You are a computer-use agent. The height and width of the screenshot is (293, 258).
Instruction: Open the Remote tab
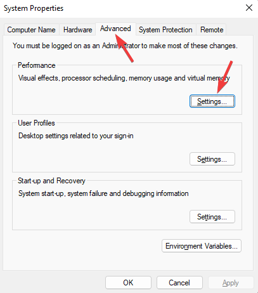pyautogui.click(x=212, y=30)
